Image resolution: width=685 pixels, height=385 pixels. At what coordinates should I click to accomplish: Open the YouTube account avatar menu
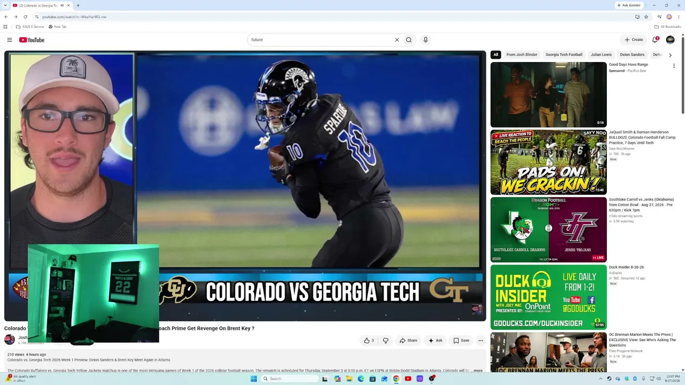pyautogui.click(x=670, y=40)
